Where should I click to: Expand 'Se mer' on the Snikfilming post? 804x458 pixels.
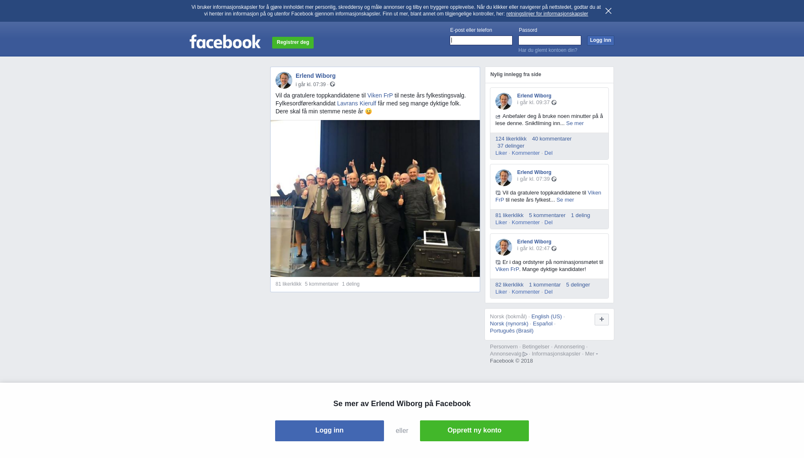click(x=575, y=123)
